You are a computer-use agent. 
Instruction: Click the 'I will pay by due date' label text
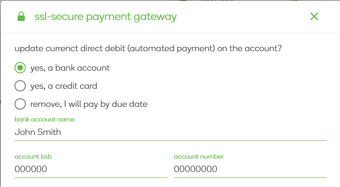tap(106, 104)
